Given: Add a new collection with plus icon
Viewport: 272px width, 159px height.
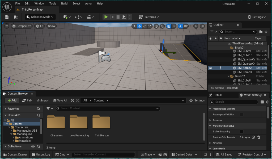Looking at the screenshot, I should pyautogui.click(x=33, y=147).
